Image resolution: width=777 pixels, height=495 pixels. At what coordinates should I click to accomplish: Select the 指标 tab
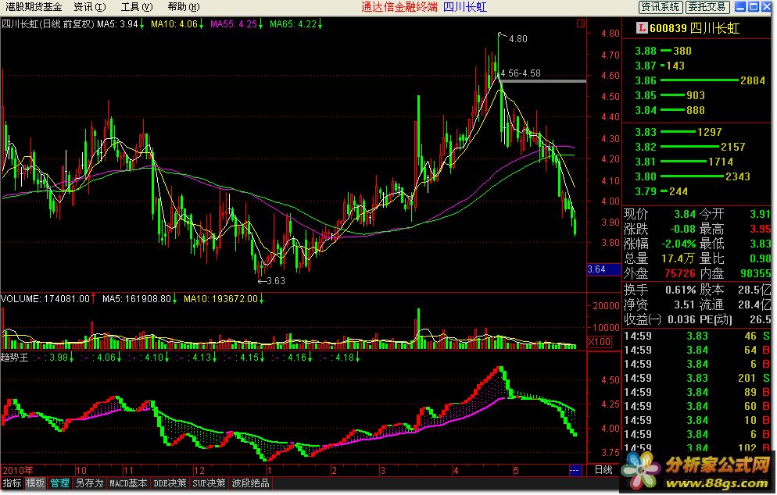12,483
